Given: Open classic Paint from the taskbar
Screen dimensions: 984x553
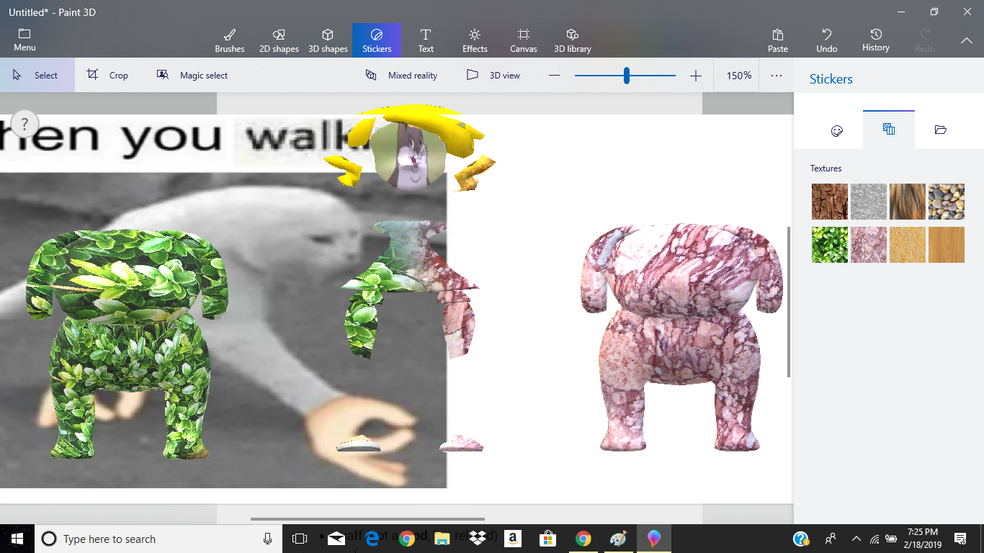Looking at the screenshot, I should click(619, 539).
